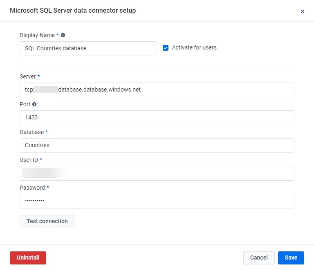Save the SQL Server connector settings
Image resolution: width=314 pixels, height=271 pixels.
[x=291, y=258]
